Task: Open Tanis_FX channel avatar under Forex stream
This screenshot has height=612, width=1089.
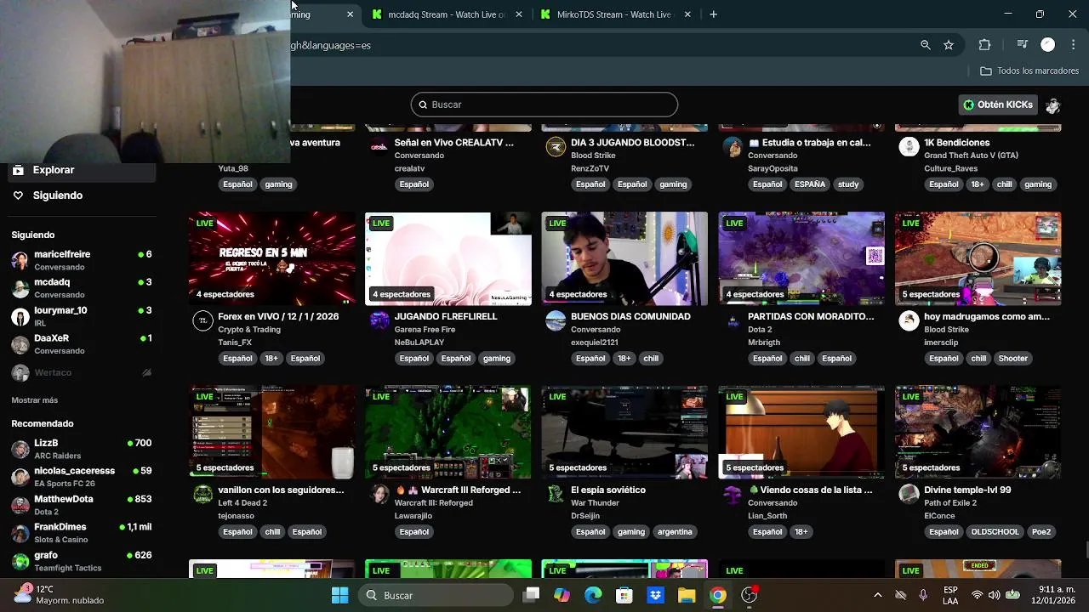Action: coord(202,320)
